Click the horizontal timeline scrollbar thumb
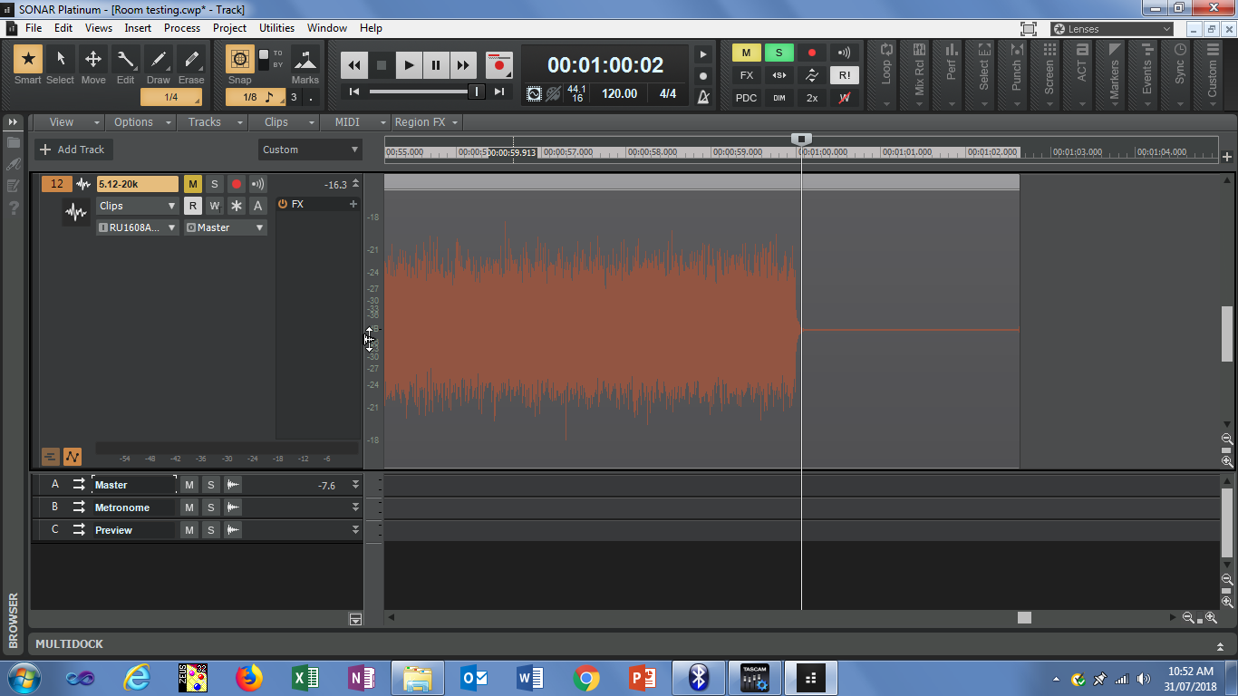 point(1024,617)
